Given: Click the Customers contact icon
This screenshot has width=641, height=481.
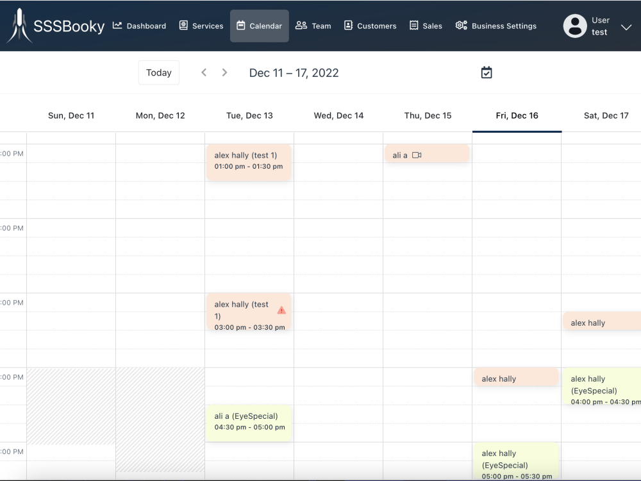Looking at the screenshot, I should pos(348,26).
